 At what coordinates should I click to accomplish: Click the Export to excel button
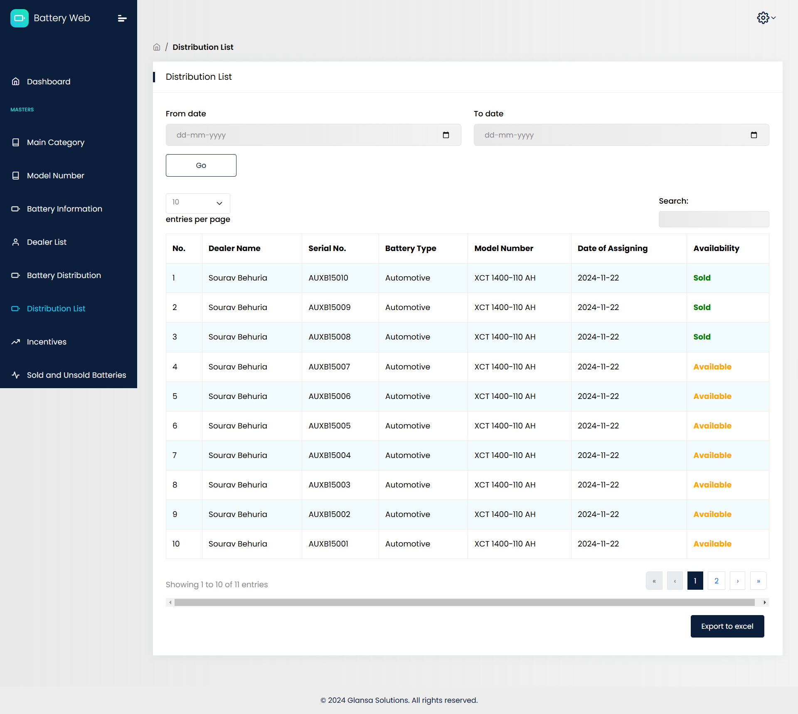click(727, 626)
